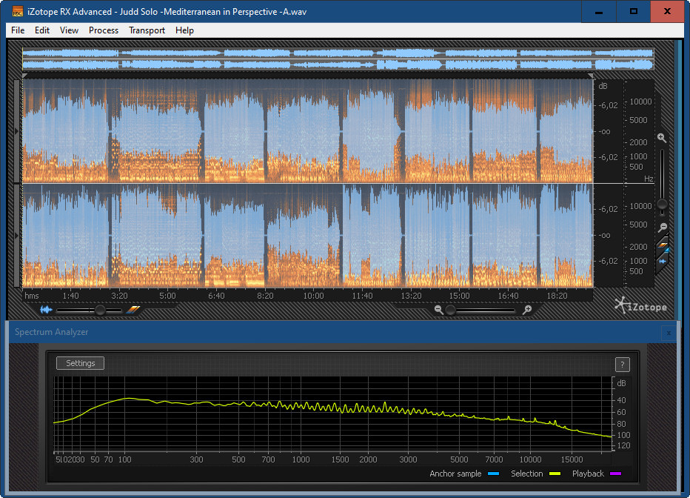Screen dimensions: 690x498
Task: Click orange spectrogram icon beside opacity slider
Action: tap(133, 310)
